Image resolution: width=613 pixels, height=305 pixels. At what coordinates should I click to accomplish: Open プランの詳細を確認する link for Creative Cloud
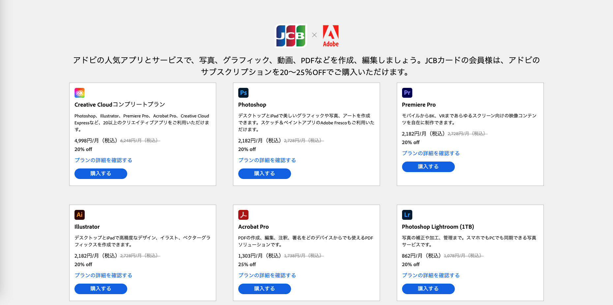103,160
